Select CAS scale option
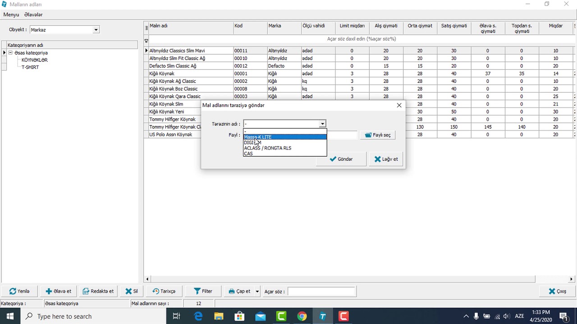This screenshot has height=324, width=577. point(285,153)
